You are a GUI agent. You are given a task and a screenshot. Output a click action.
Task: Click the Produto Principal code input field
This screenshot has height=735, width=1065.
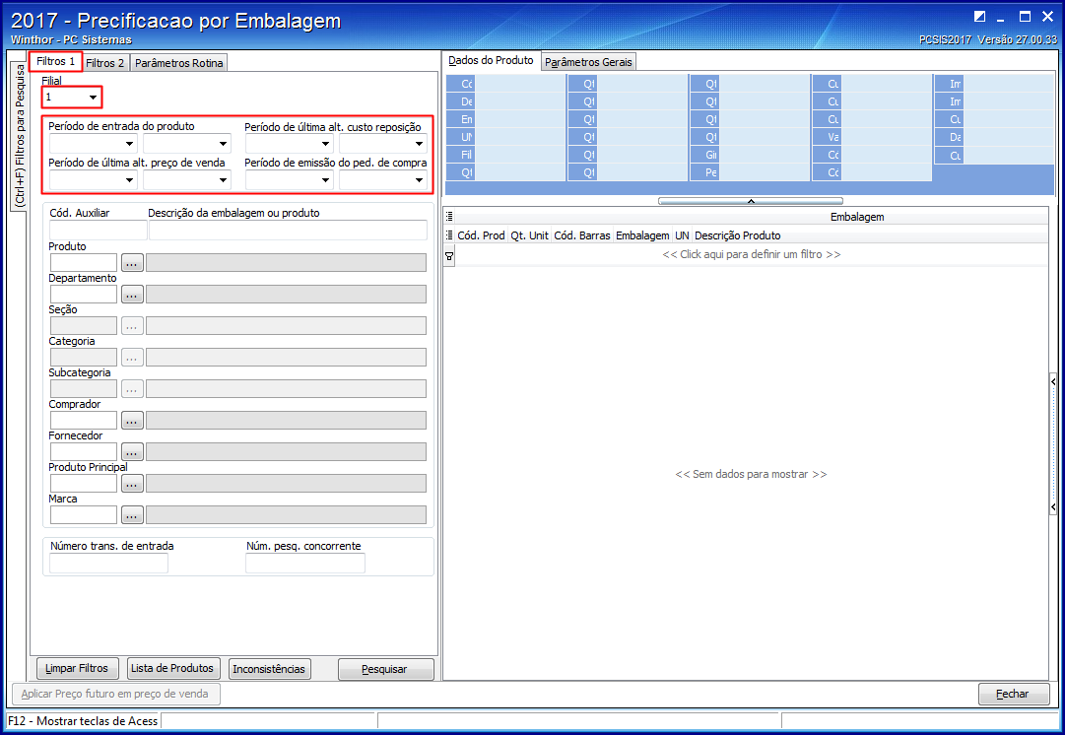tap(84, 483)
